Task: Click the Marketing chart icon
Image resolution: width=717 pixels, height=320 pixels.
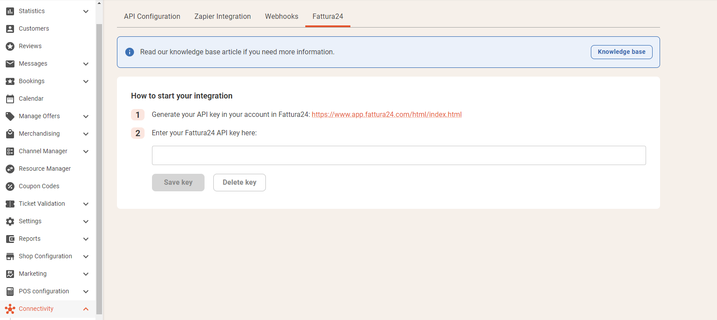Action: click(x=10, y=274)
